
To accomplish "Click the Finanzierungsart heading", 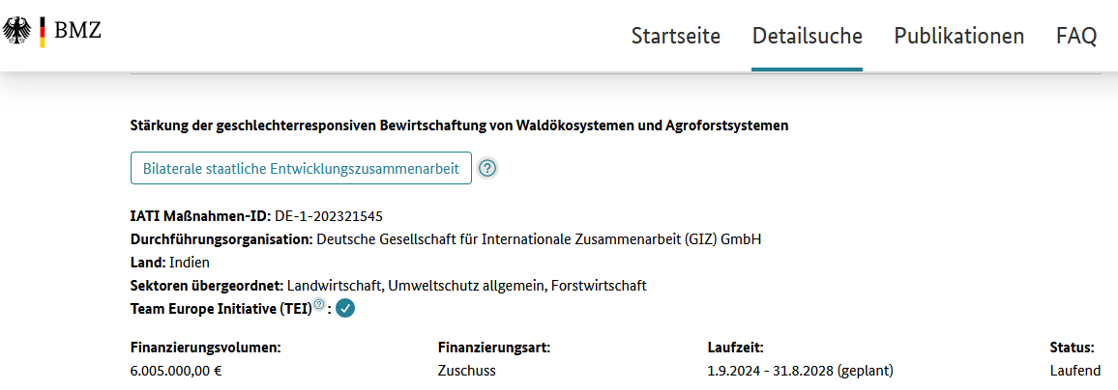I will pyautogui.click(x=495, y=348).
